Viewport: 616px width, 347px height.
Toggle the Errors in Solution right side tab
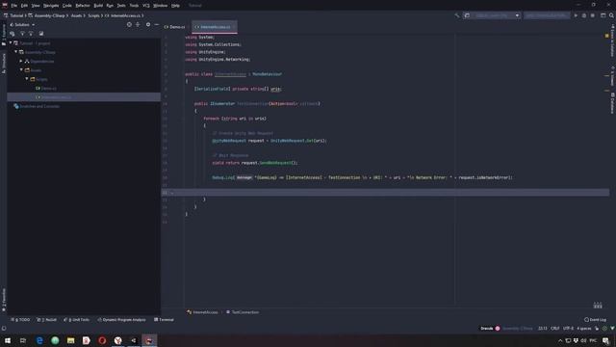612,40
